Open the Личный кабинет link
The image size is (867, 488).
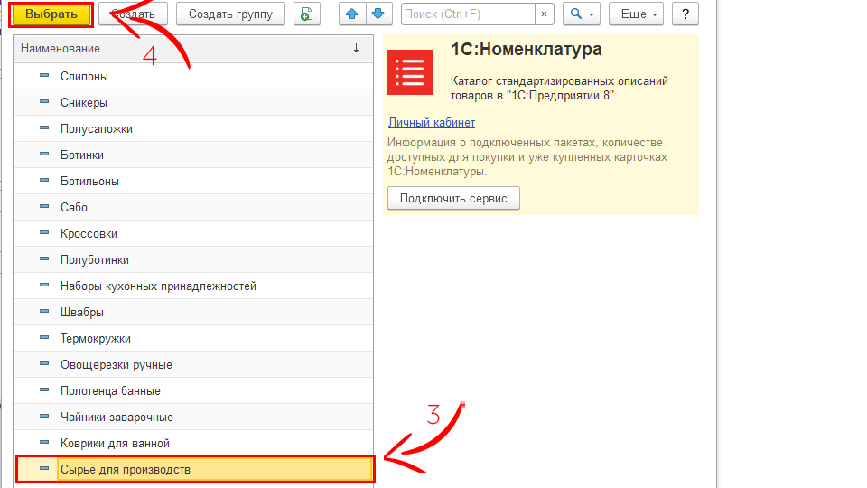coord(432,123)
